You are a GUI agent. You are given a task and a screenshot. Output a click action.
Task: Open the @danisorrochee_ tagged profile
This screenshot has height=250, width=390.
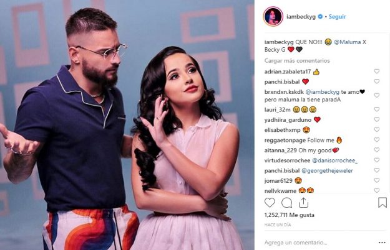[x=334, y=160]
